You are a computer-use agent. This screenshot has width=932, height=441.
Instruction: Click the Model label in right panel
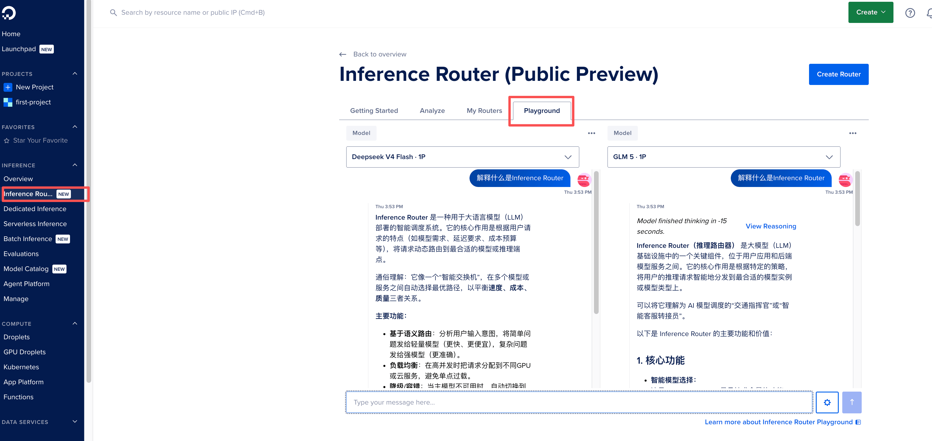[622, 133]
